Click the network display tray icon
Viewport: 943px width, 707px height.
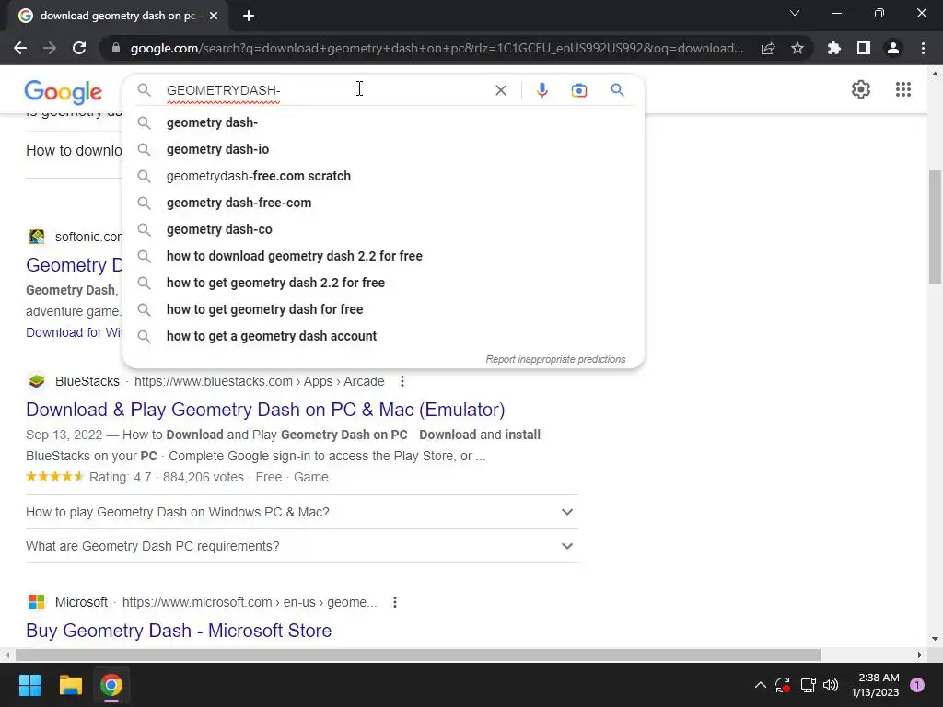pyautogui.click(x=808, y=685)
